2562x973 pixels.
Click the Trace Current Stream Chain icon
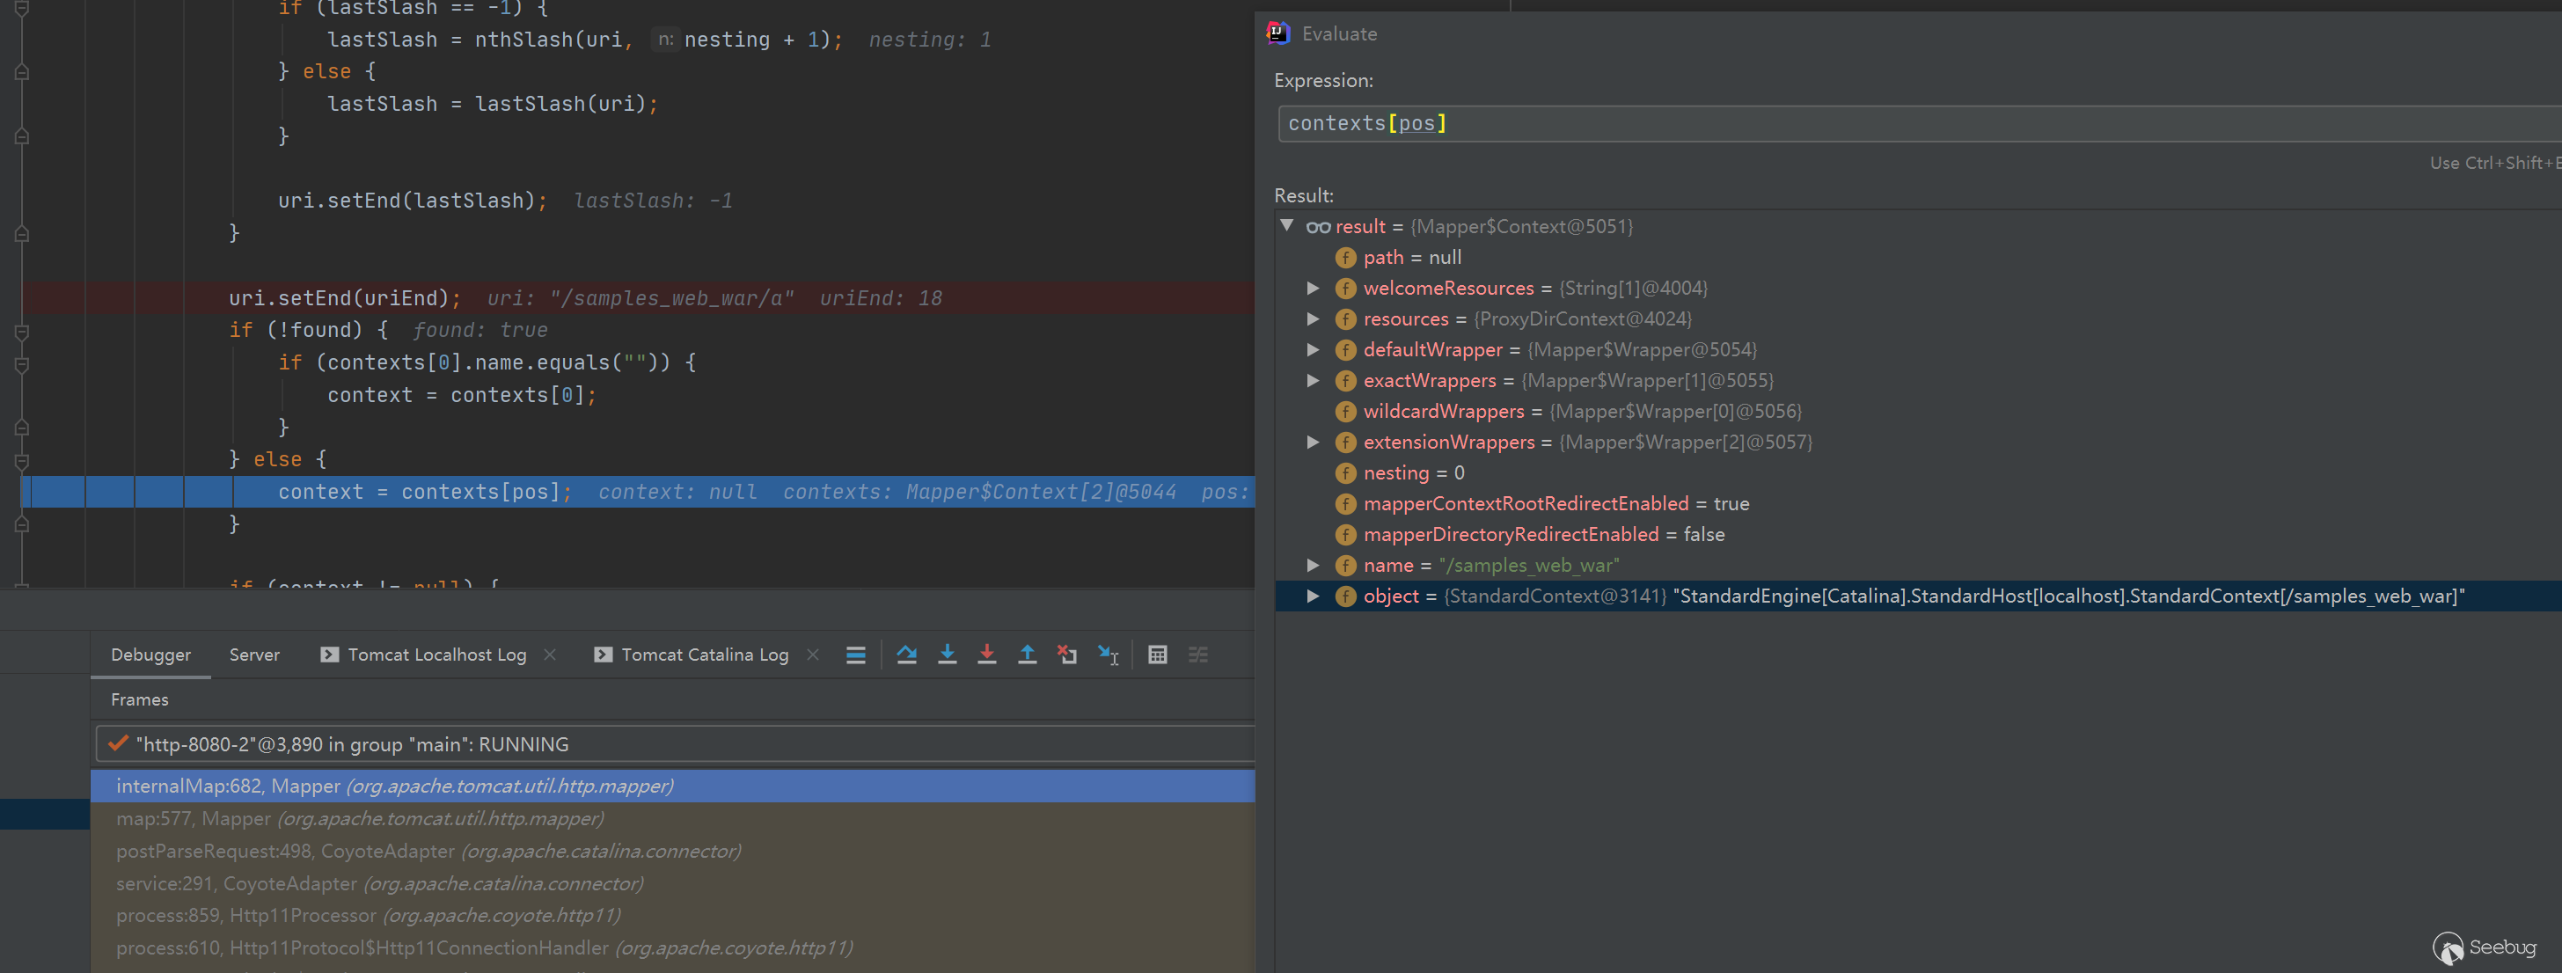pyautogui.click(x=1197, y=655)
